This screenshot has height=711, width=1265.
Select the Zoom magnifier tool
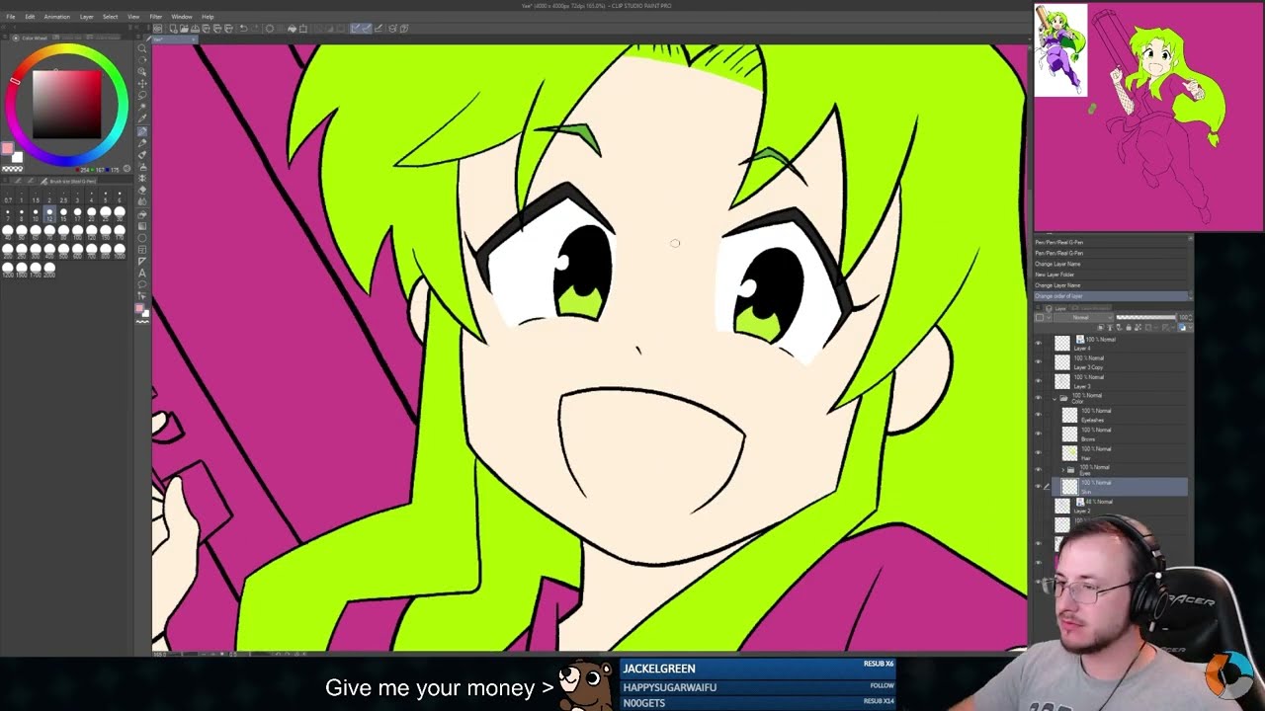pos(142,48)
